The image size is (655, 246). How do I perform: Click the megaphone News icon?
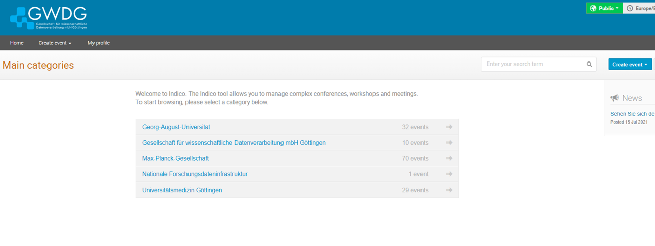point(614,98)
